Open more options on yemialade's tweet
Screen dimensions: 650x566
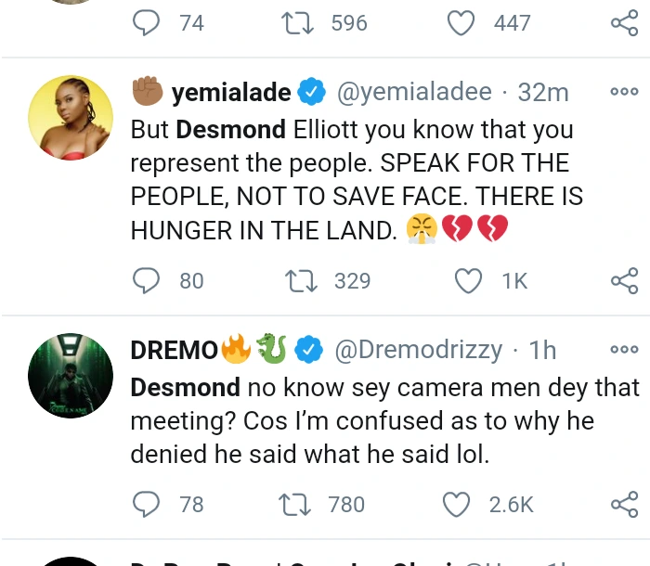click(x=624, y=92)
